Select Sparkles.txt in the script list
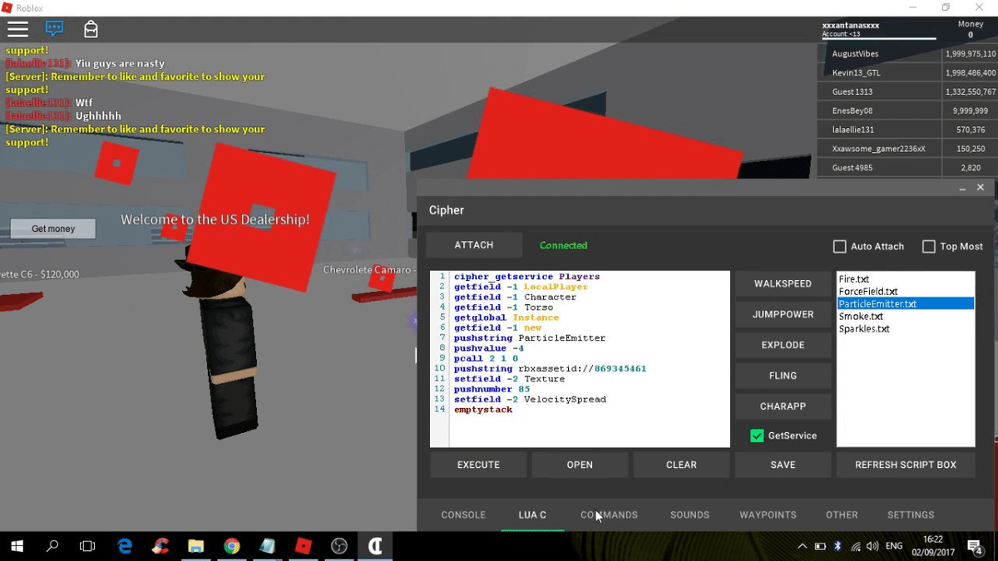This screenshot has height=561, width=998. point(906,329)
